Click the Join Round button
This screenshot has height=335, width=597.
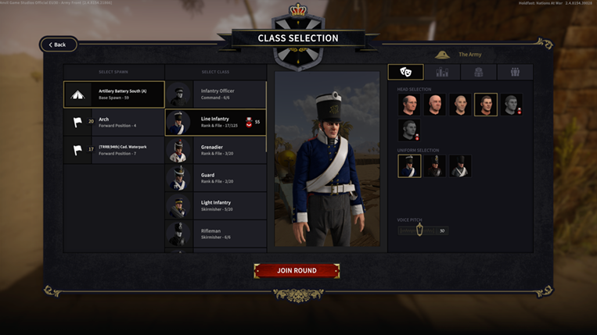coord(297,271)
